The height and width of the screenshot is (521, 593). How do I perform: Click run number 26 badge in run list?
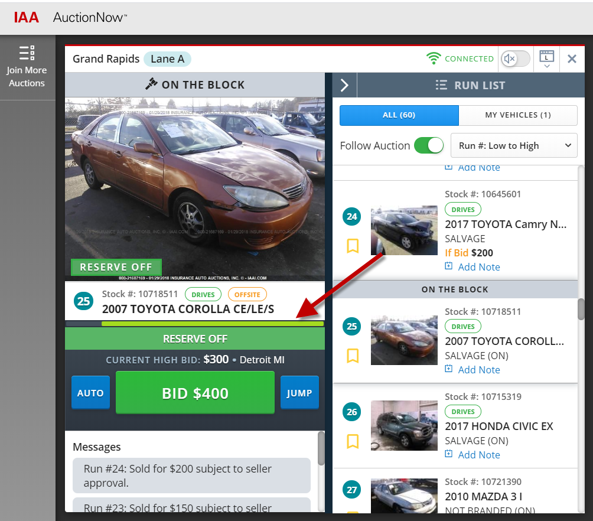[351, 412]
